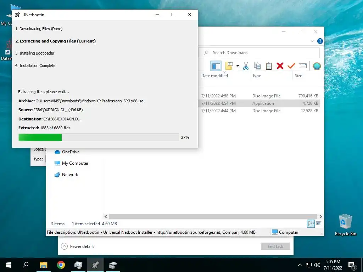The height and width of the screenshot is (272, 363).
Task: Click the '2. Extracting and Copying Files (Current)' step
Action: point(55,41)
